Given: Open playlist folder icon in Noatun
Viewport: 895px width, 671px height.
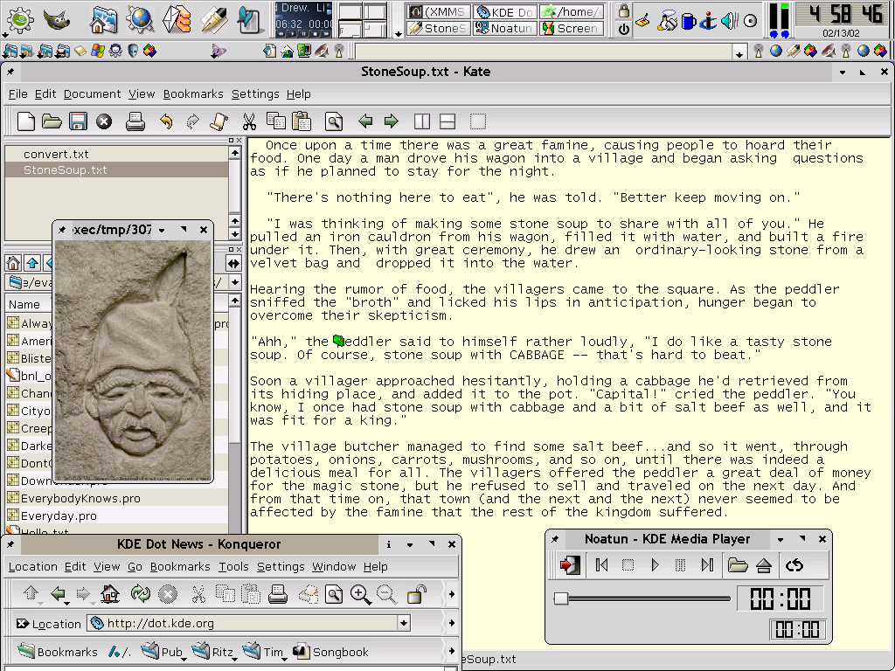Looking at the screenshot, I should point(738,565).
